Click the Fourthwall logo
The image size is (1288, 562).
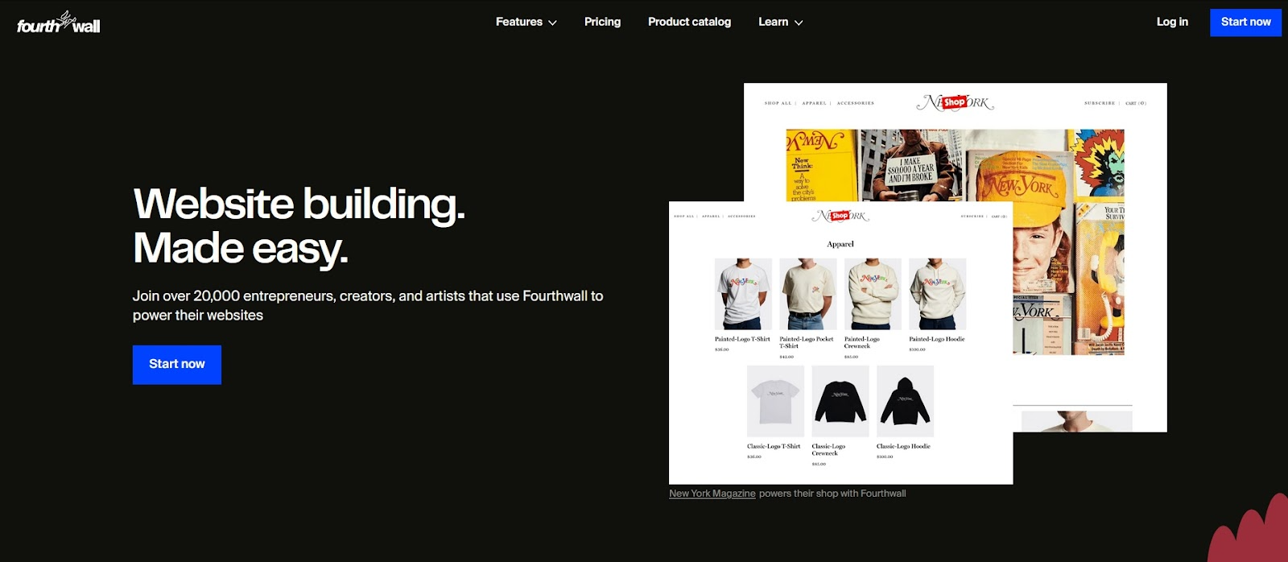point(59,23)
